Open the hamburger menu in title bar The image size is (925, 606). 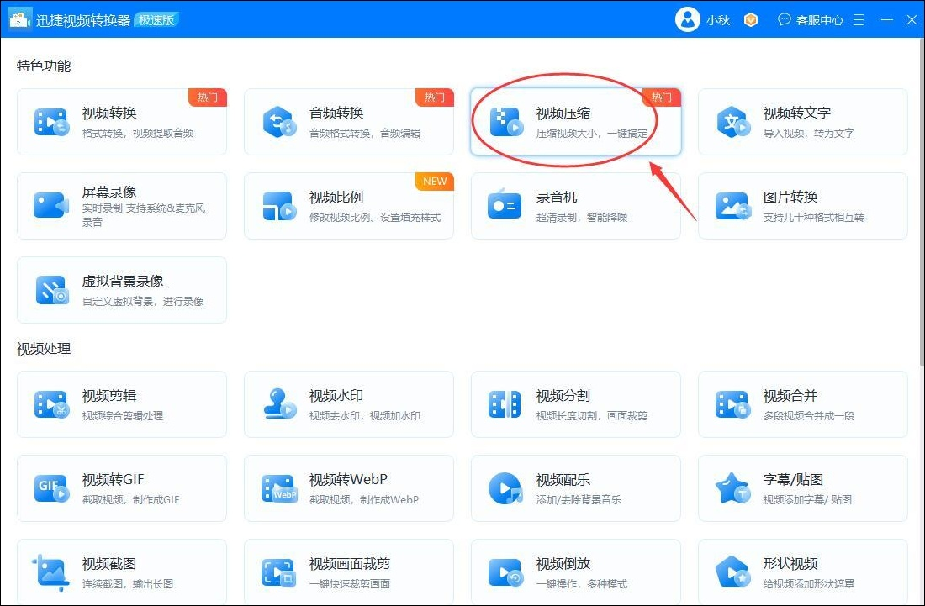(x=859, y=20)
